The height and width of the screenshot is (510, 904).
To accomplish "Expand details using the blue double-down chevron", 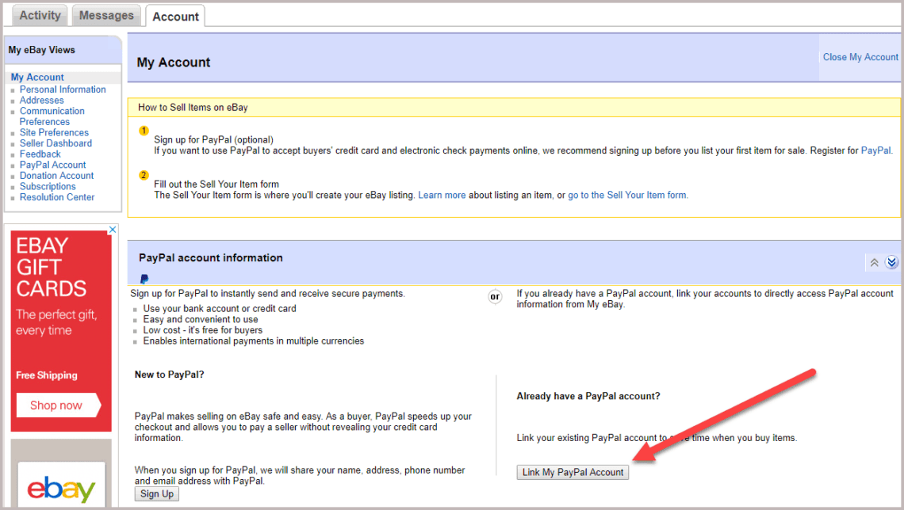I will [891, 262].
